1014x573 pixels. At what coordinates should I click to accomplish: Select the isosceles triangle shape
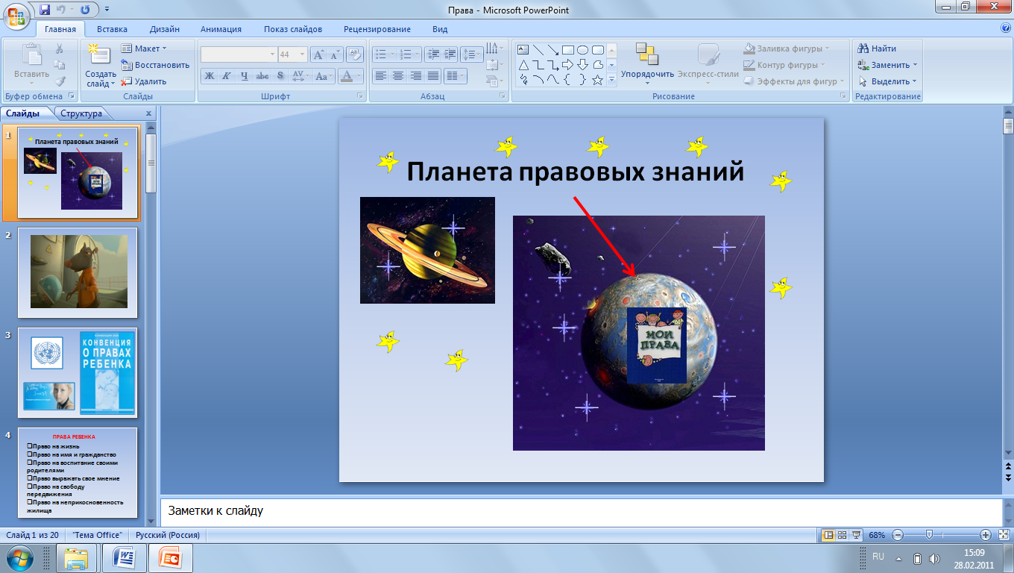[523, 65]
